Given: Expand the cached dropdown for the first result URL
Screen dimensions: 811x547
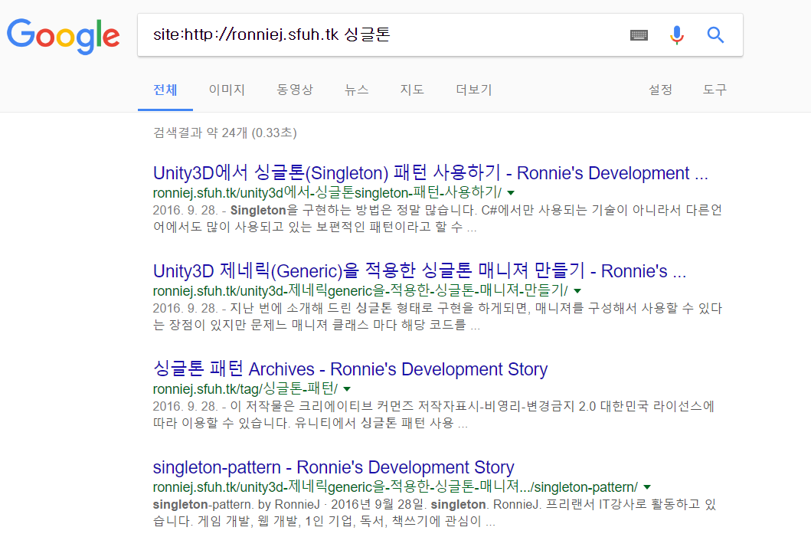Looking at the screenshot, I should [511, 193].
